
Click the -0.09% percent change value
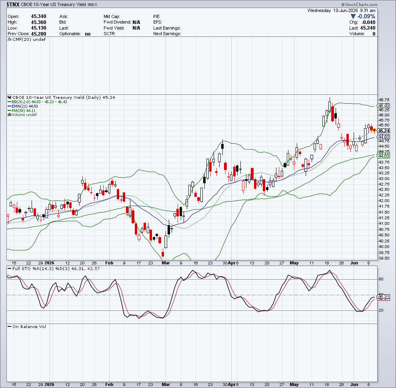coord(366,16)
